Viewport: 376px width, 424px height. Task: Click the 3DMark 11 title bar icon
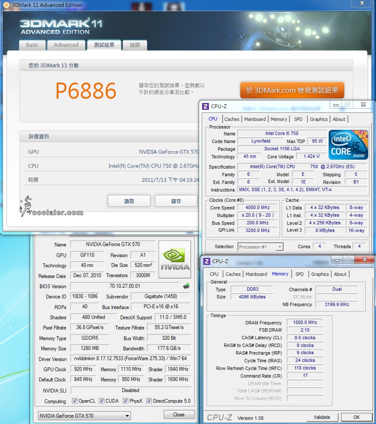click(x=6, y=5)
